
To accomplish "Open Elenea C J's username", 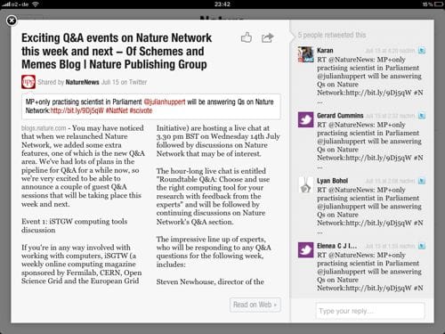I will click(x=336, y=246).
